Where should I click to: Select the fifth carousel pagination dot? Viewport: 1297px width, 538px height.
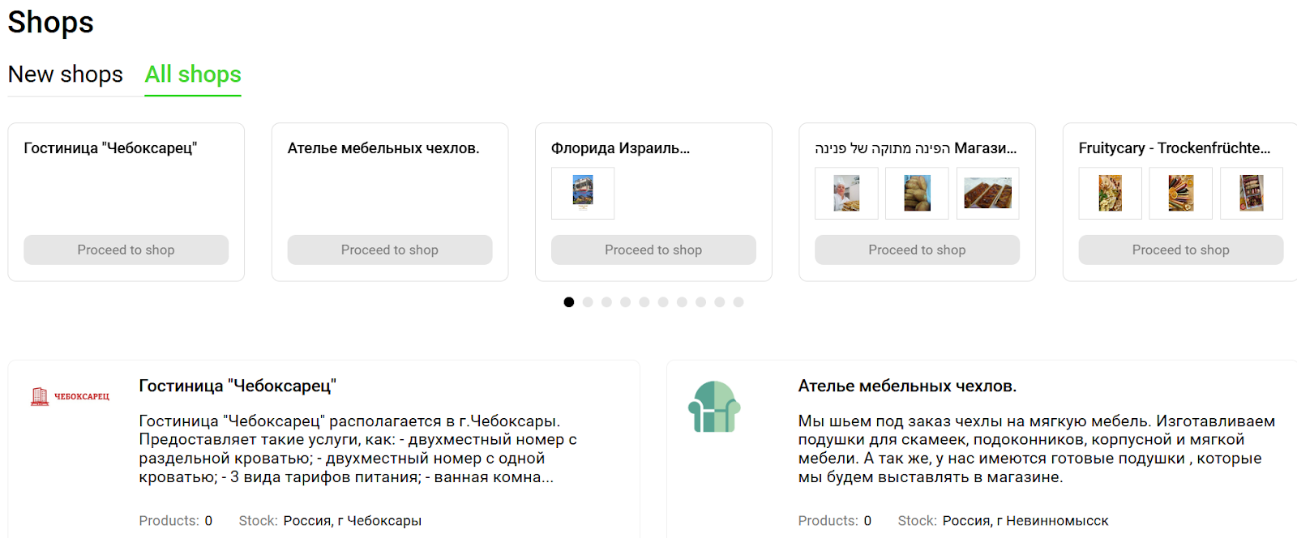[x=644, y=302]
